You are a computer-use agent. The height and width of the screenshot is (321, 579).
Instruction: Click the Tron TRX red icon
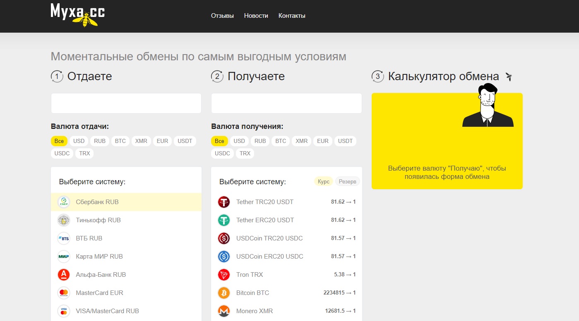pyautogui.click(x=224, y=275)
